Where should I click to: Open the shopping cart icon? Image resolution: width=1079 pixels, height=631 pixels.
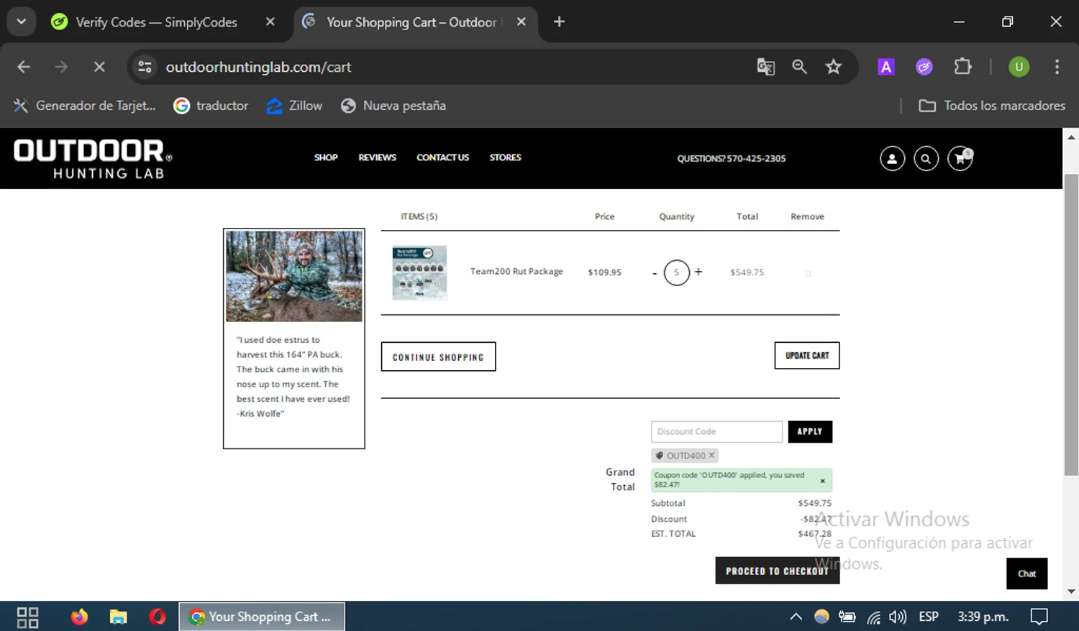960,158
